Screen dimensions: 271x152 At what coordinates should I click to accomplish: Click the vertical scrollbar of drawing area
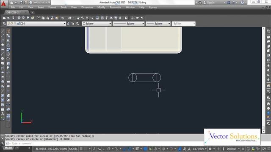tap(263, 80)
